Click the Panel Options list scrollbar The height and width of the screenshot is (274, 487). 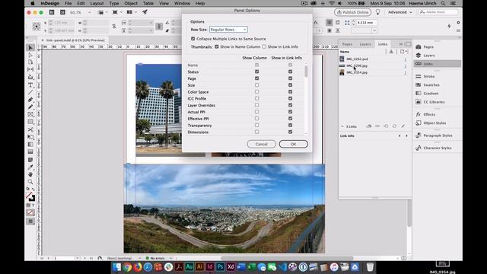pyautogui.click(x=306, y=71)
